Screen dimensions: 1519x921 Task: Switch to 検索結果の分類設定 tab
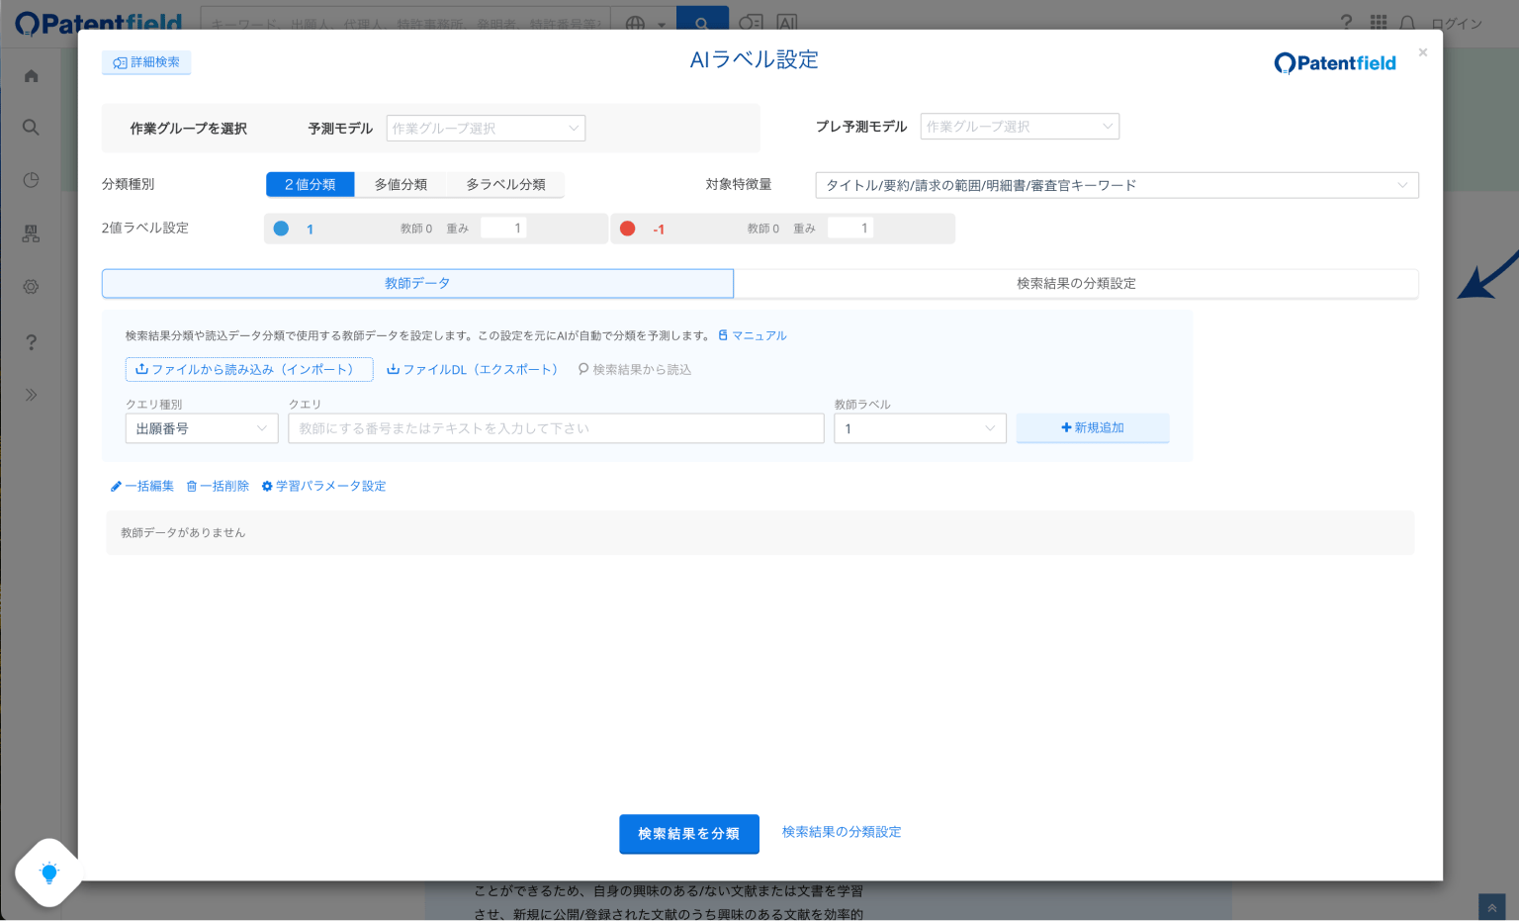pos(1076,284)
